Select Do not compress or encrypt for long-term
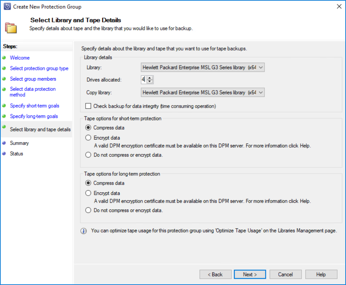 click(88, 210)
